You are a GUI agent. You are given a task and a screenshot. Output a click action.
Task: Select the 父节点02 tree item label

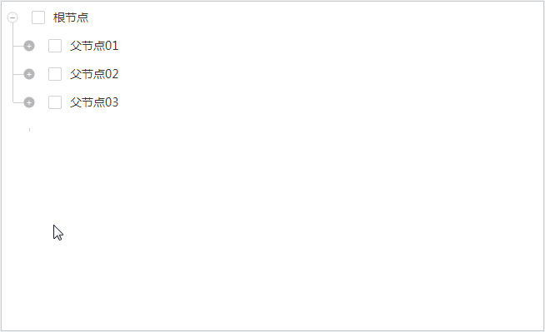click(x=94, y=74)
